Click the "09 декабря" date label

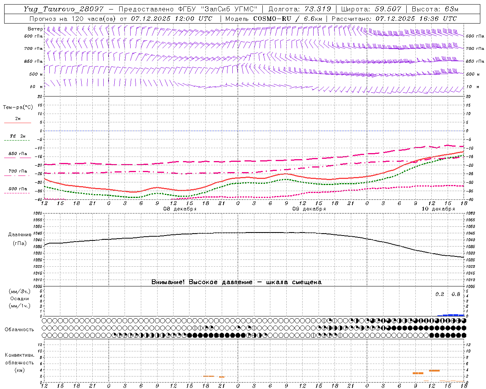click(309, 209)
